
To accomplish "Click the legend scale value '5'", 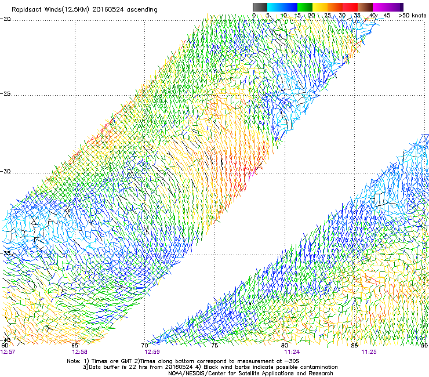I will coord(268,16).
